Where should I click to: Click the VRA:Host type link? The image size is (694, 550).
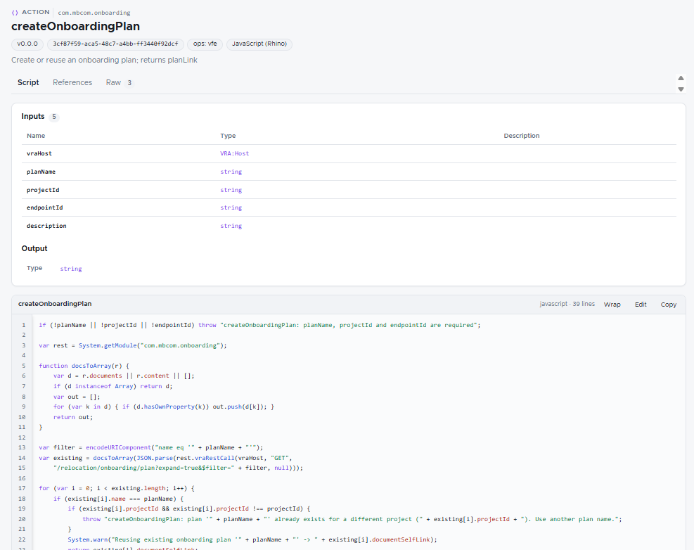235,153
